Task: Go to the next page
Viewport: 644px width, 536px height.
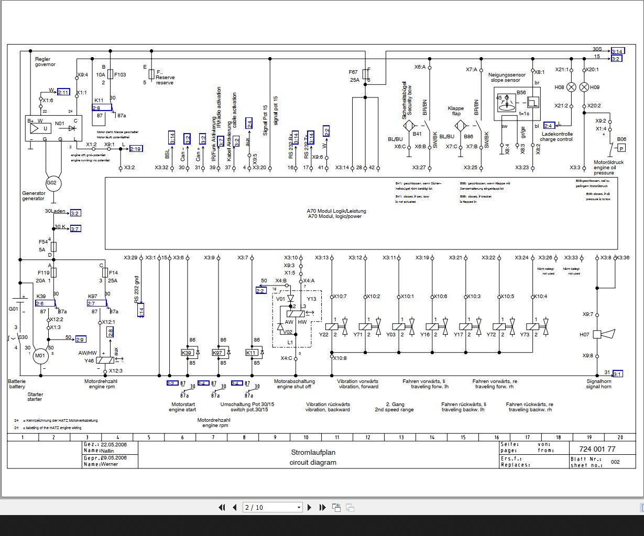Action: pos(309,507)
